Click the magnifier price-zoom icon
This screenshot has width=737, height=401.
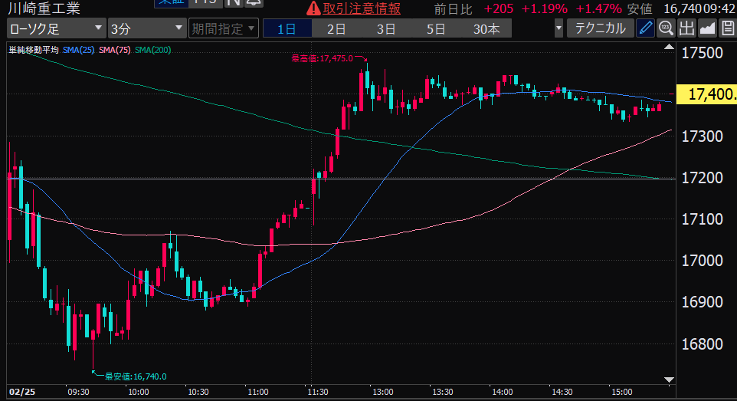pos(666,29)
